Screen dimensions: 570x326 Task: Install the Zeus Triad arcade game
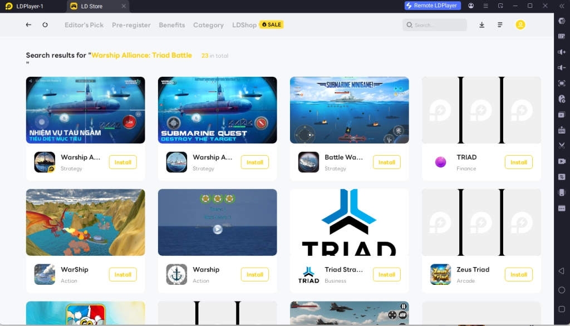coord(518,274)
